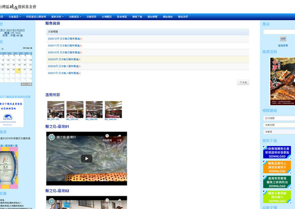Click share arrow icon on 鰻之島-臺灣01 video
Image resolution: width=295 pixels, height=209 pixels.
click(x=119, y=136)
